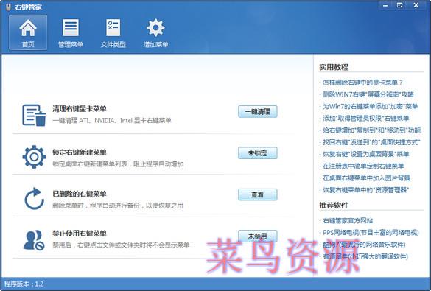Open tutorial 在注册表中简单定制右键菜单
The width and height of the screenshot is (431, 291).
coord(363,166)
